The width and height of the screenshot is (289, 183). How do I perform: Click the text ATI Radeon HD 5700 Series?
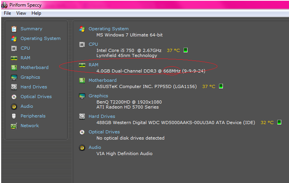(128, 107)
